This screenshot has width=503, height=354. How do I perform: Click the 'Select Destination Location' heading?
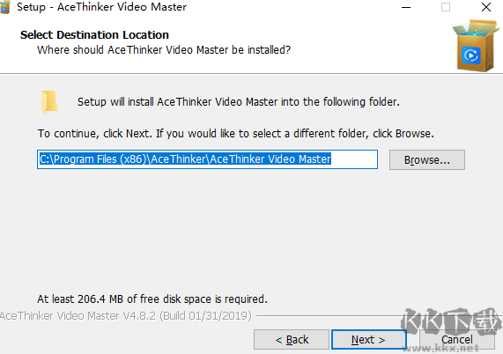click(x=94, y=35)
